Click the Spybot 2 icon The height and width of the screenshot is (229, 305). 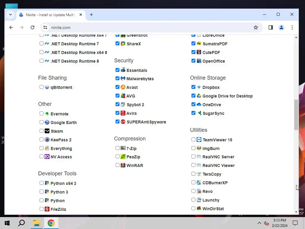pyautogui.click(x=123, y=104)
